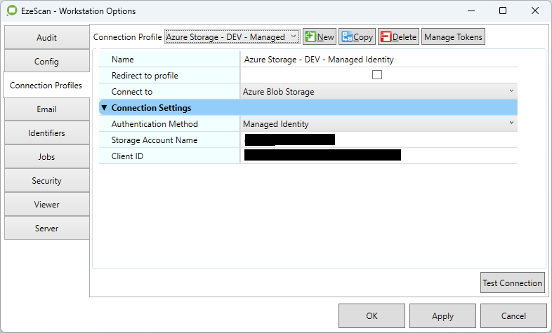552x333 pixels.
Task: Select the Email tab
Action: [46, 109]
